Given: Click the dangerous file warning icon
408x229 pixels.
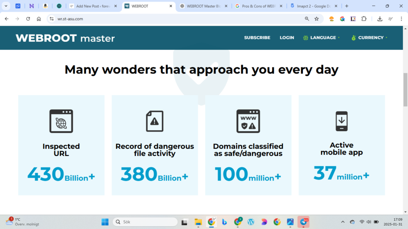Looking at the screenshot, I should pyautogui.click(x=155, y=121).
